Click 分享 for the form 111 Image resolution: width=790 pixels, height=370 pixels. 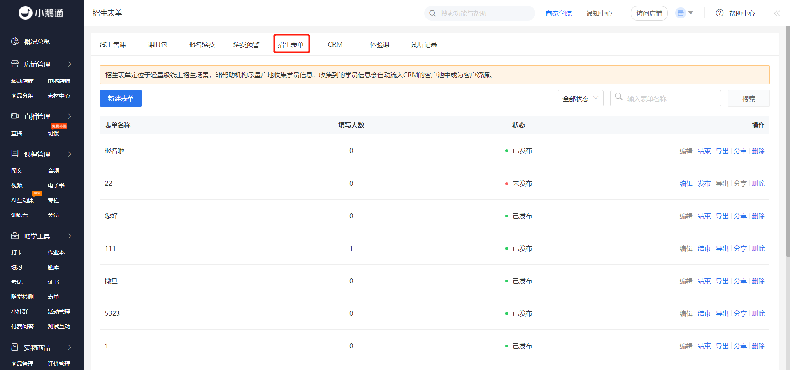[740, 248]
